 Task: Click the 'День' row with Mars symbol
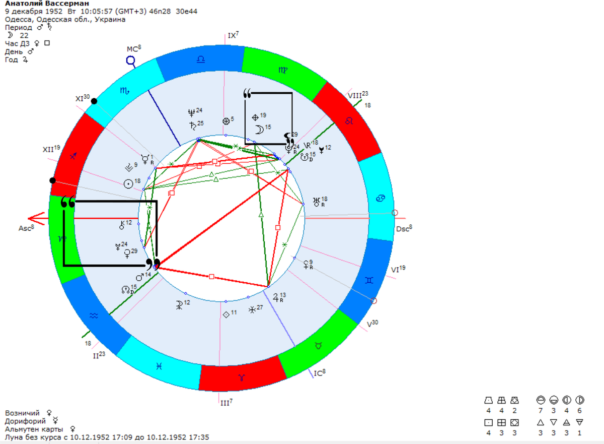click(19, 51)
